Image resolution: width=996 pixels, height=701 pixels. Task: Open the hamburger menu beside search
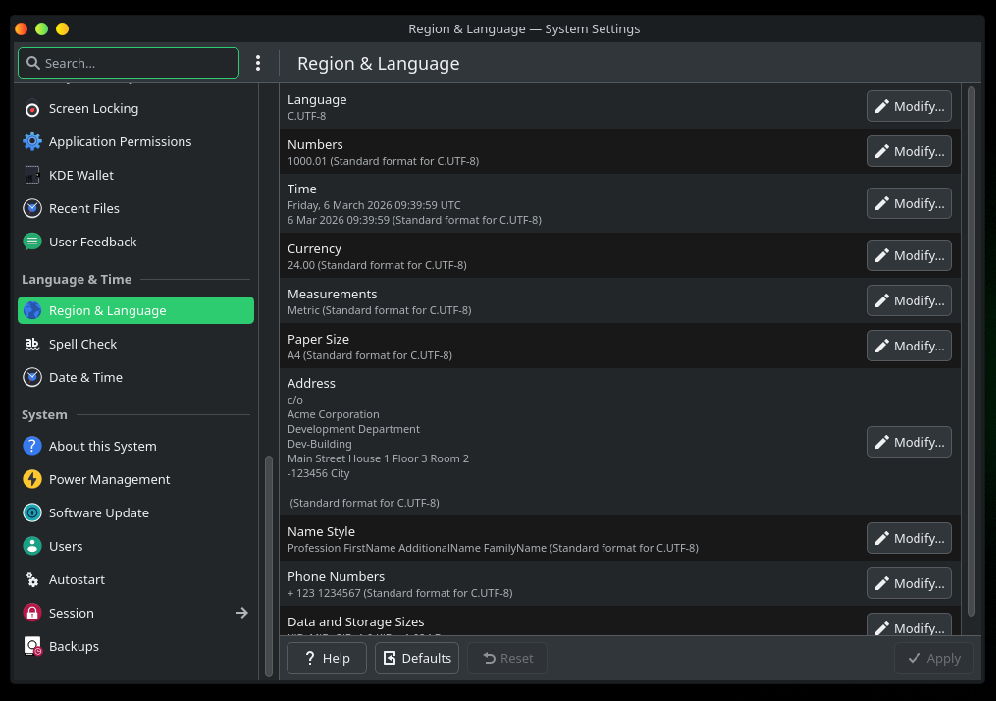[258, 63]
